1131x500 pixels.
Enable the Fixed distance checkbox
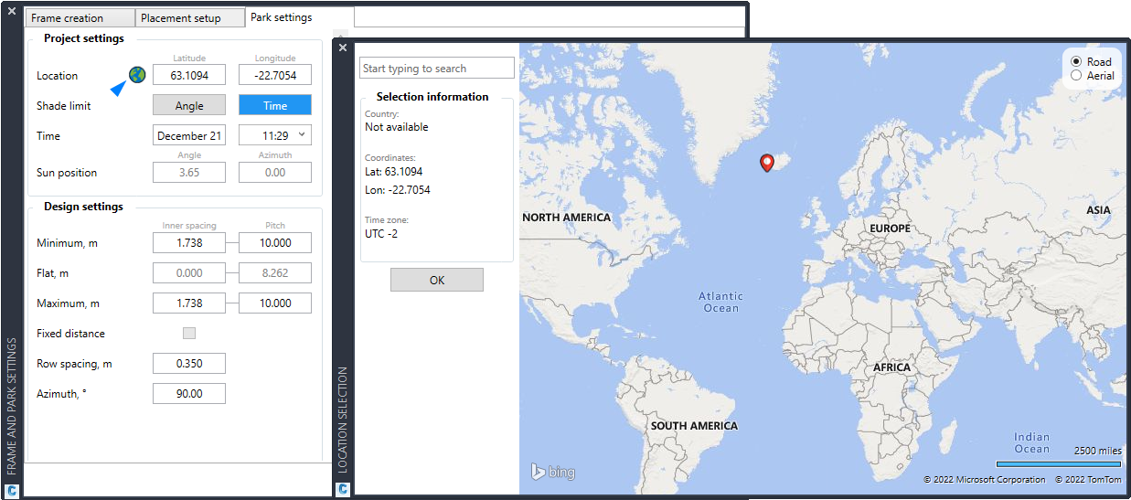coord(189,334)
